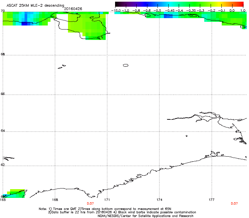The width and height of the screenshot is (249, 218).
Task: Click the NOAA/NESDIS credit line
Action: point(145,216)
